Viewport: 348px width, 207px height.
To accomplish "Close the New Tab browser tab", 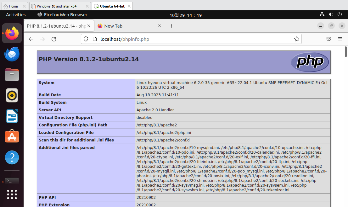I will click(x=159, y=26).
